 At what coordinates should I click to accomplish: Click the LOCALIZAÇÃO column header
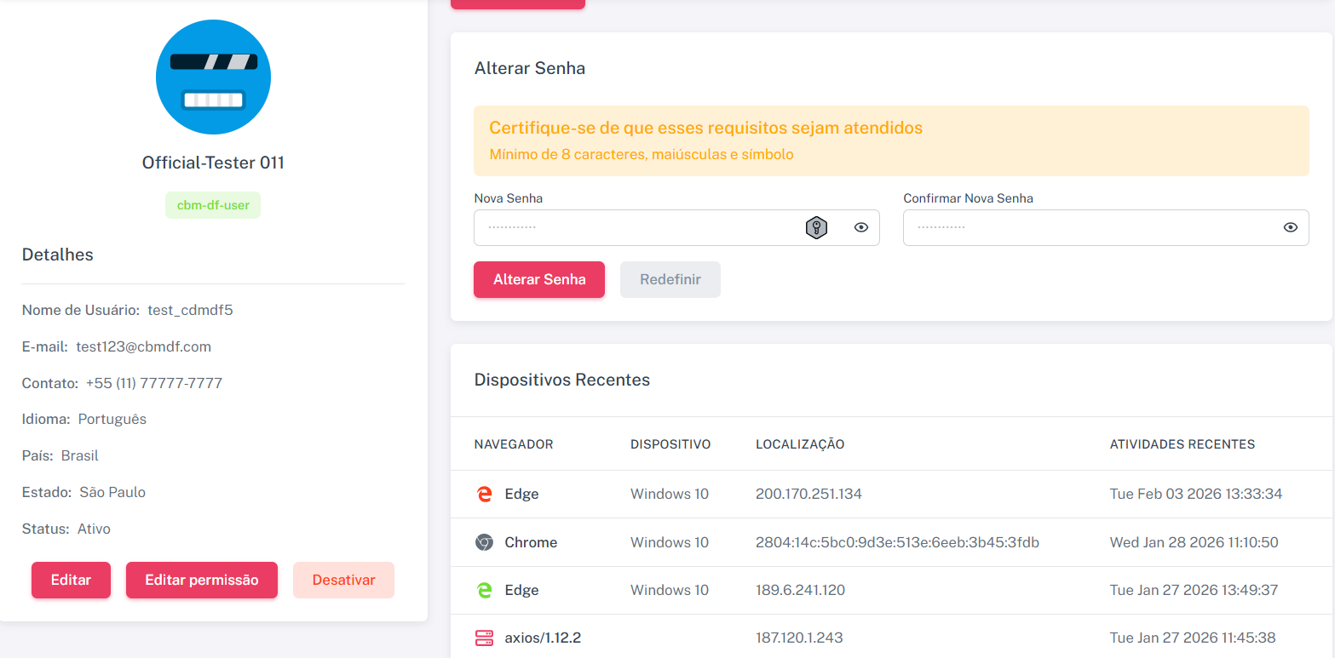tap(800, 444)
